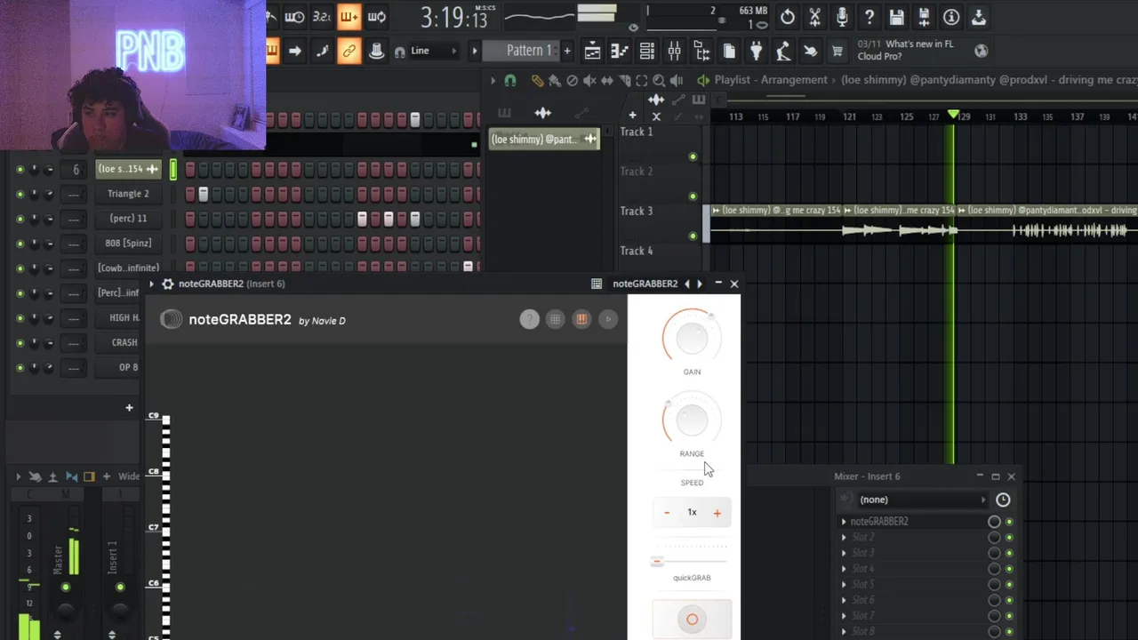Click noteGRABBER2 grid view icon
The width and height of the screenshot is (1138, 640).
[555, 319]
